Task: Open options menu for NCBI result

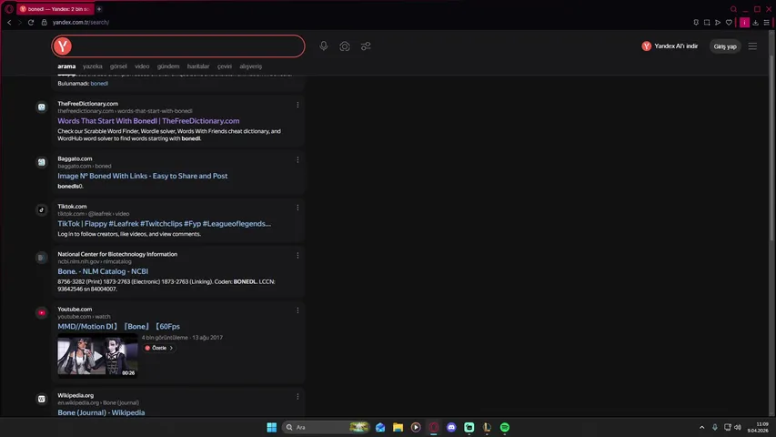Action: click(297, 256)
